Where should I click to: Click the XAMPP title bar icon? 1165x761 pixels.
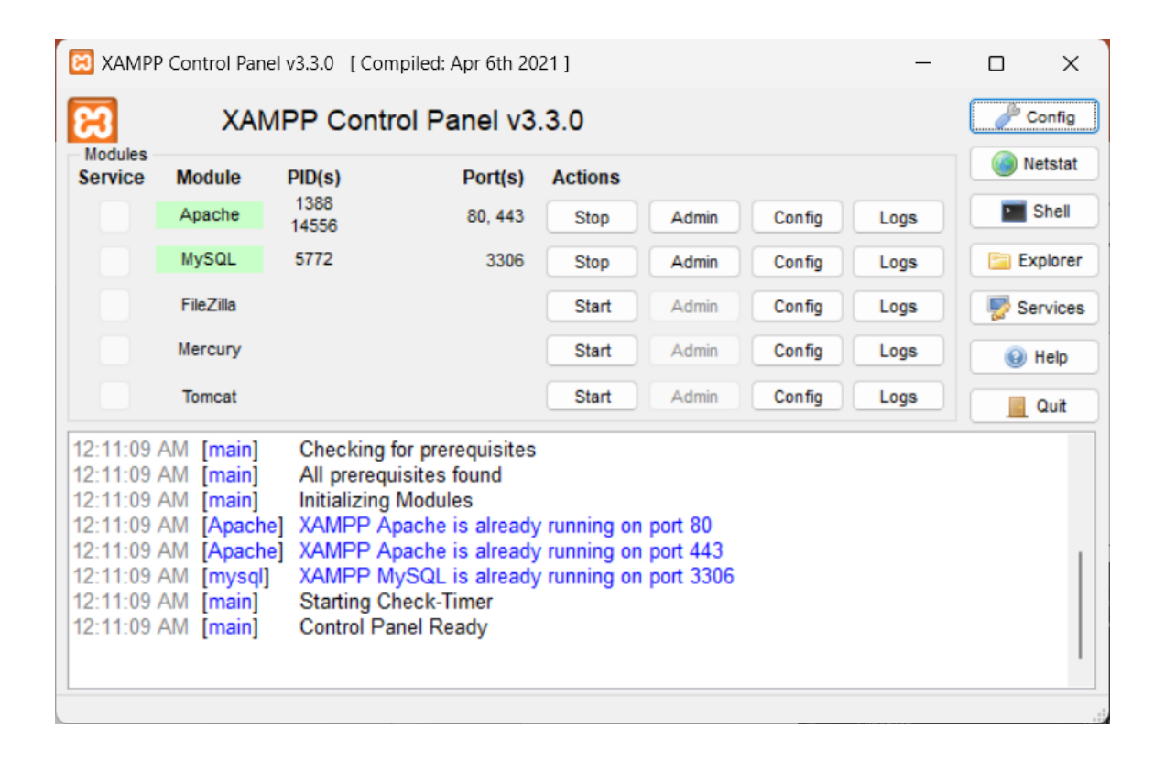click(82, 63)
